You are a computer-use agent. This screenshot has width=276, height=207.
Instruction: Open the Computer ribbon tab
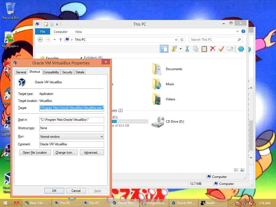pos(61,32)
